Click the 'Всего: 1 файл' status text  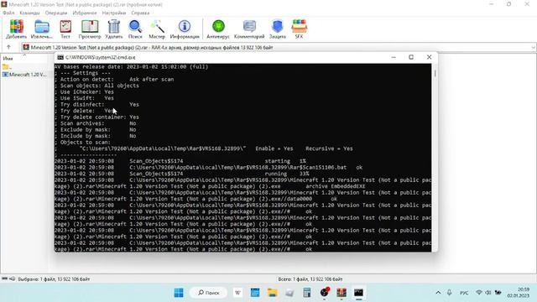pyautogui.click(x=310, y=279)
